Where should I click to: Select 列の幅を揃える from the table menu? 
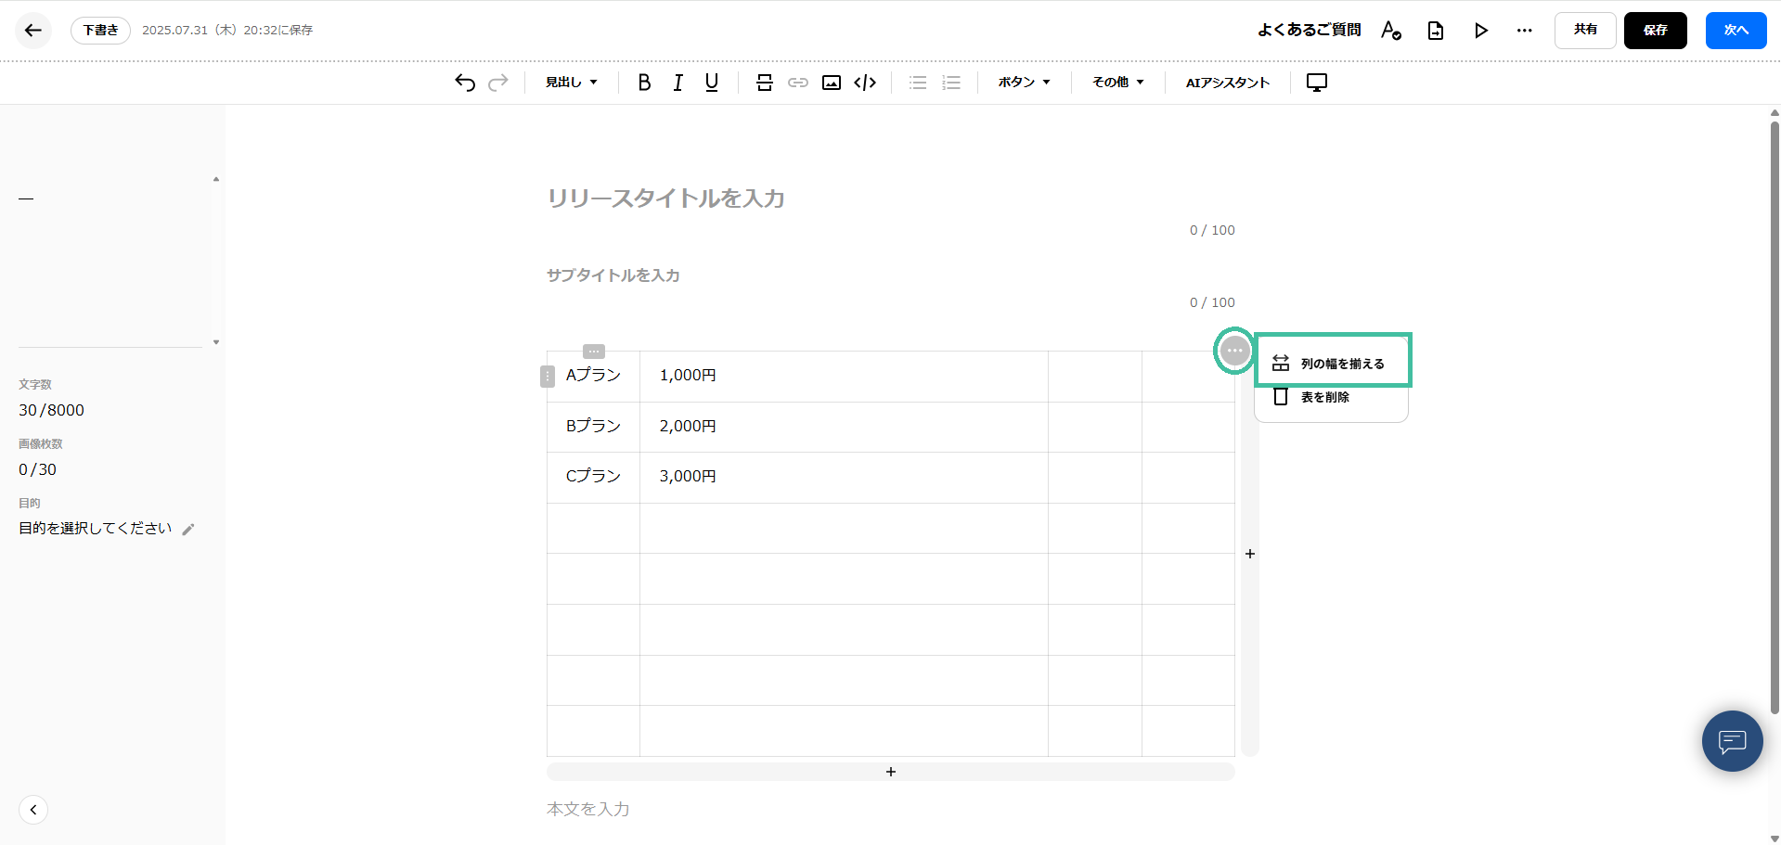1334,362
